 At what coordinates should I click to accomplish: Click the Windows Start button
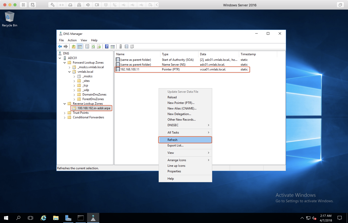click(6, 218)
